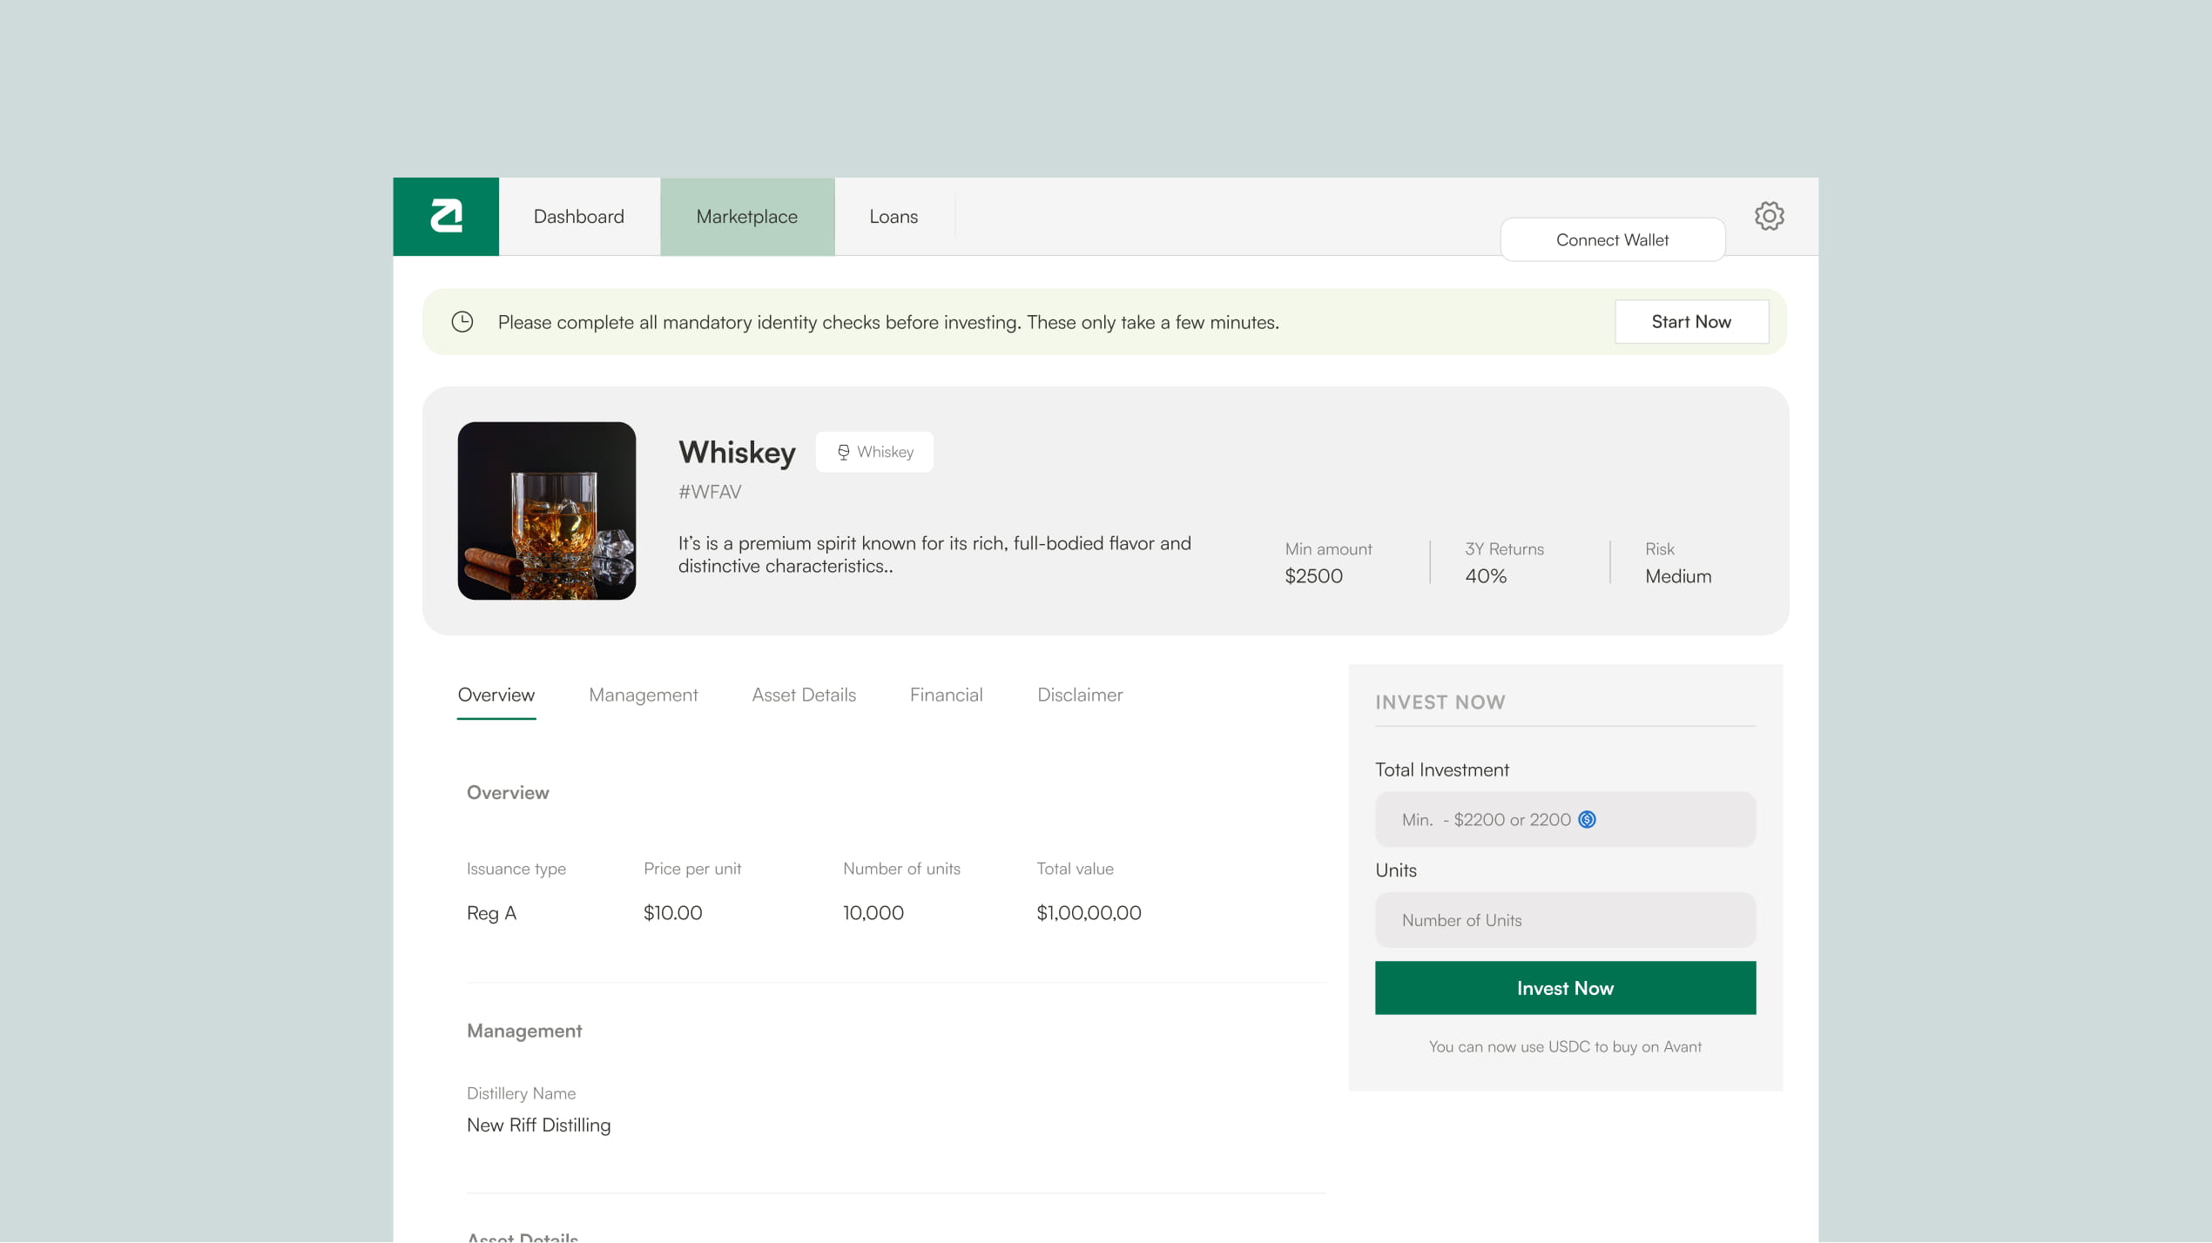Click the glass icon in the Whiskey tag

[x=843, y=452]
